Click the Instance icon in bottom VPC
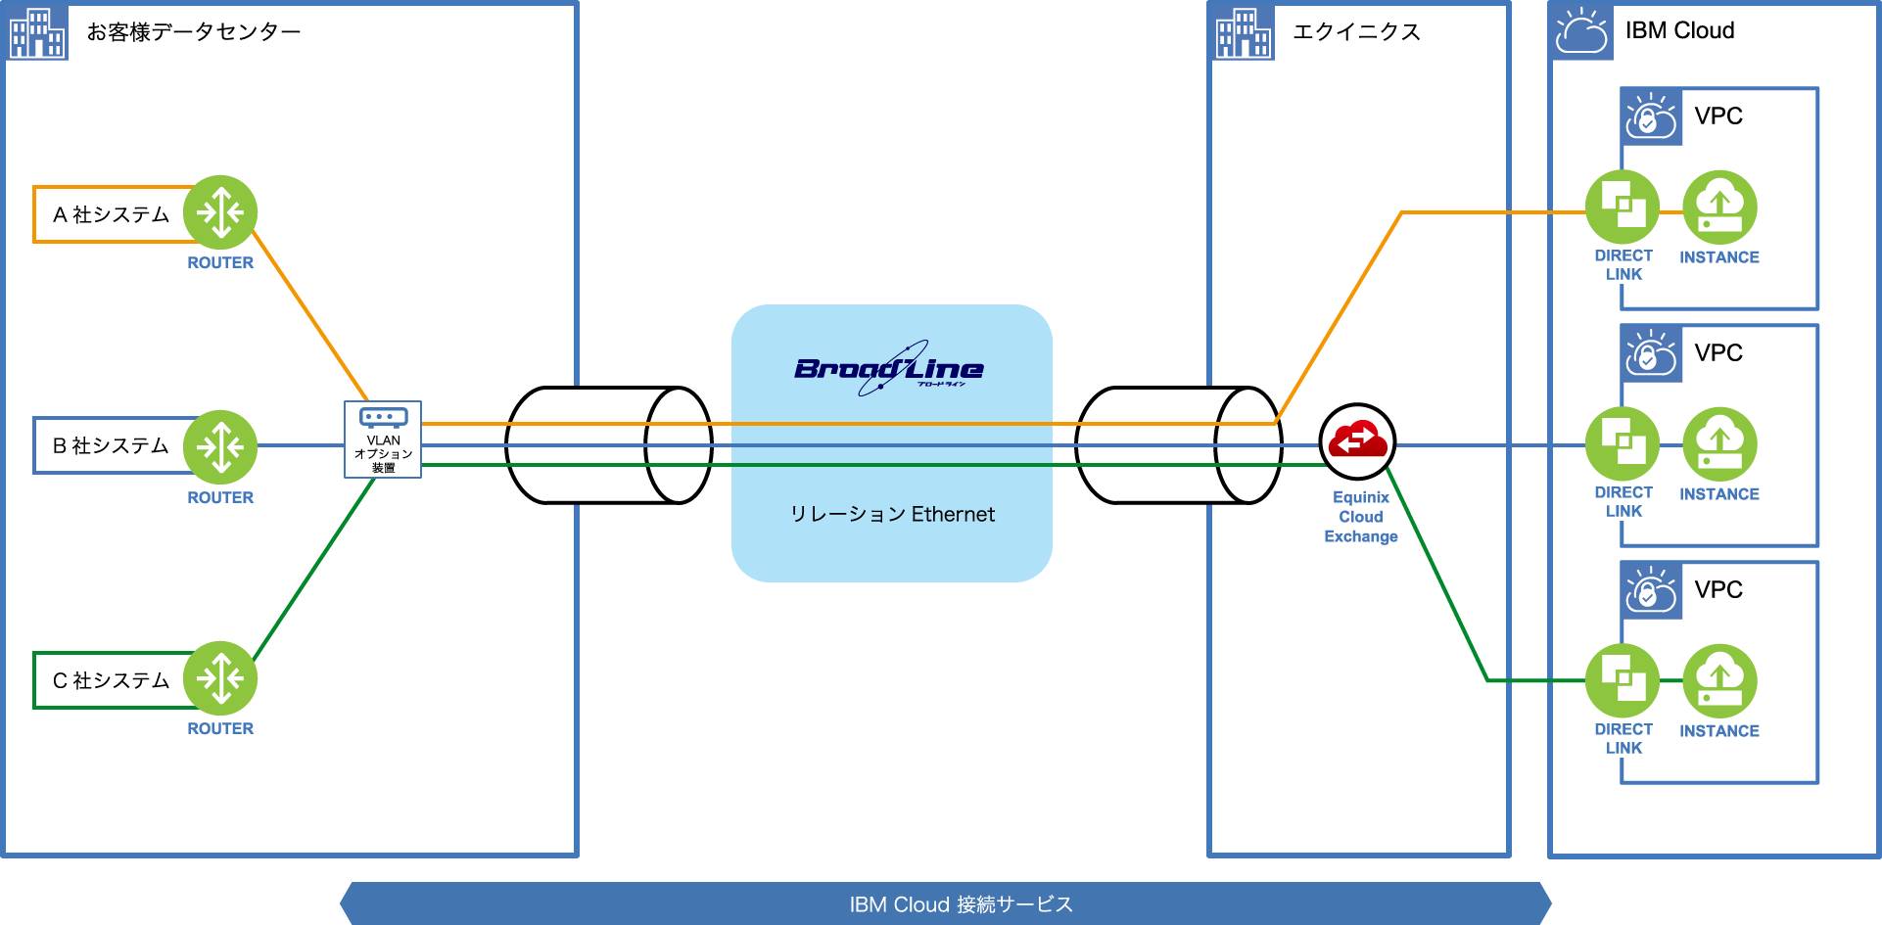This screenshot has width=1882, height=925. 1719,680
